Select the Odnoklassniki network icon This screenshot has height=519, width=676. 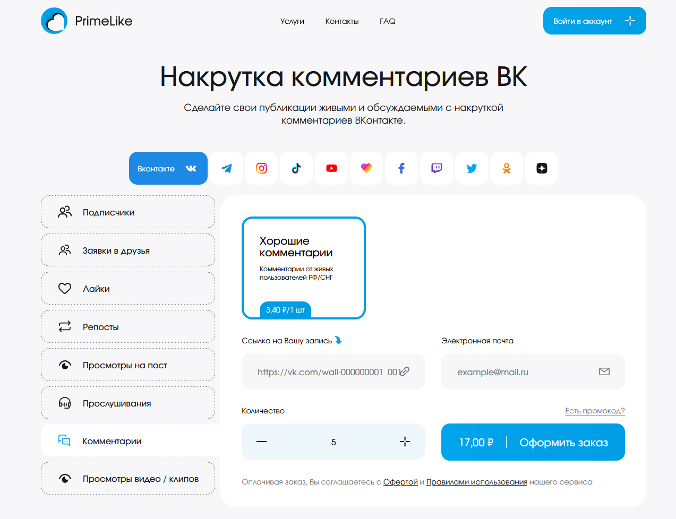click(507, 168)
